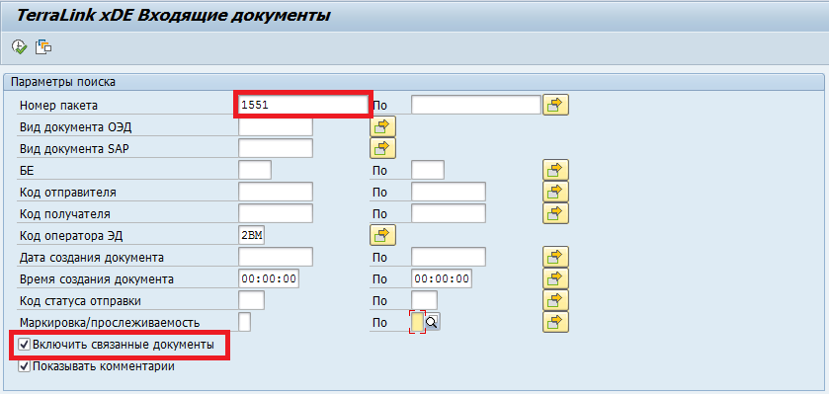
Task: Open multiple selection for Код отправителя
Action: coord(555,192)
